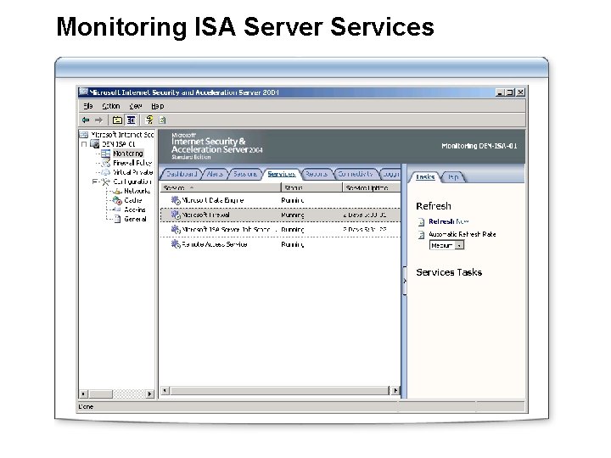Click the Remote Access Service gear icon
The image size is (611, 458).
[x=176, y=244]
